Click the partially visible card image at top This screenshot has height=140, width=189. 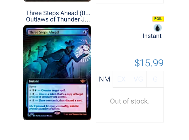click(57, 1)
